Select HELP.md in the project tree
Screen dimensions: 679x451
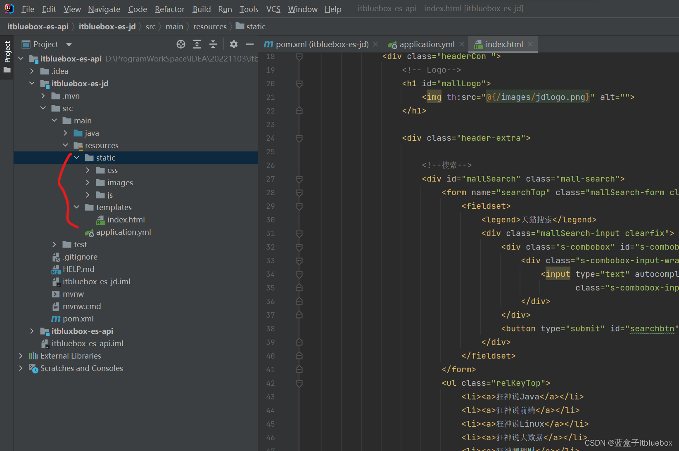tap(78, 269)
